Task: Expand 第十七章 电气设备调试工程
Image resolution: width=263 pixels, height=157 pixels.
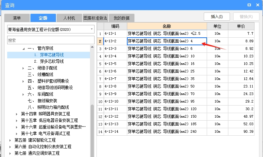Action: click(x=17, y=134)
